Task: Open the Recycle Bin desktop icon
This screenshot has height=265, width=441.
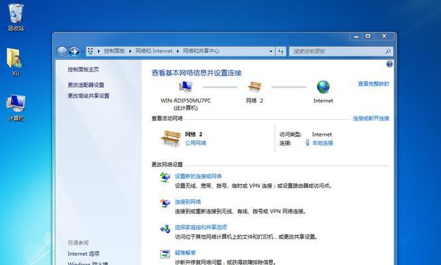Action: click(16, 17)
